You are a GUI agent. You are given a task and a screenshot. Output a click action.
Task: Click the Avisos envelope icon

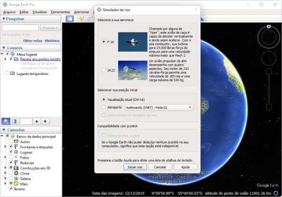click(16, 142)
